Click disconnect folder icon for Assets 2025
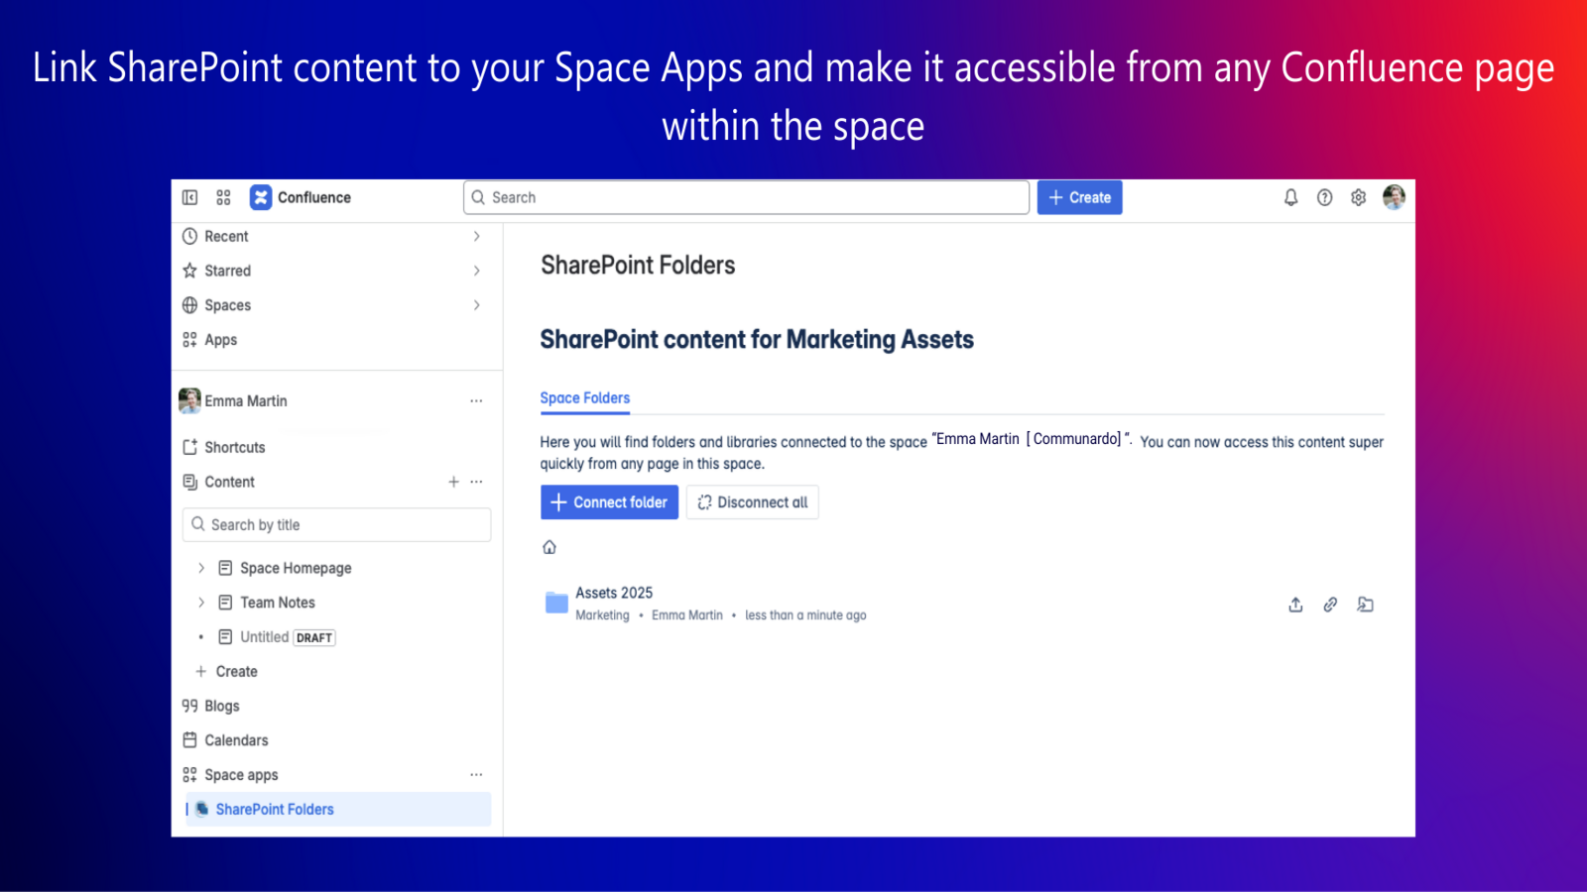The width and height of the screenshot is (1587, 892). point(1365,605)
